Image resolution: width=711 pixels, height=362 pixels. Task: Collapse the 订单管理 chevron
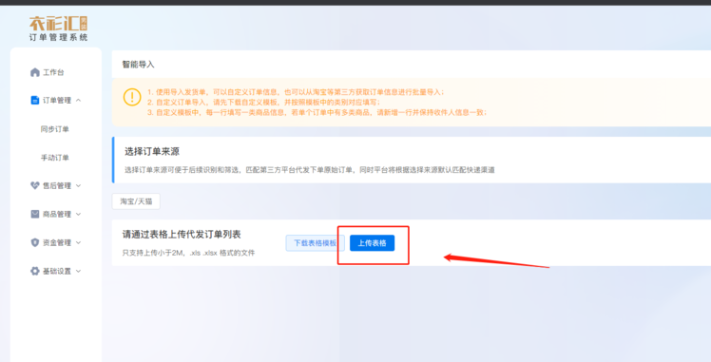(79, 100)
